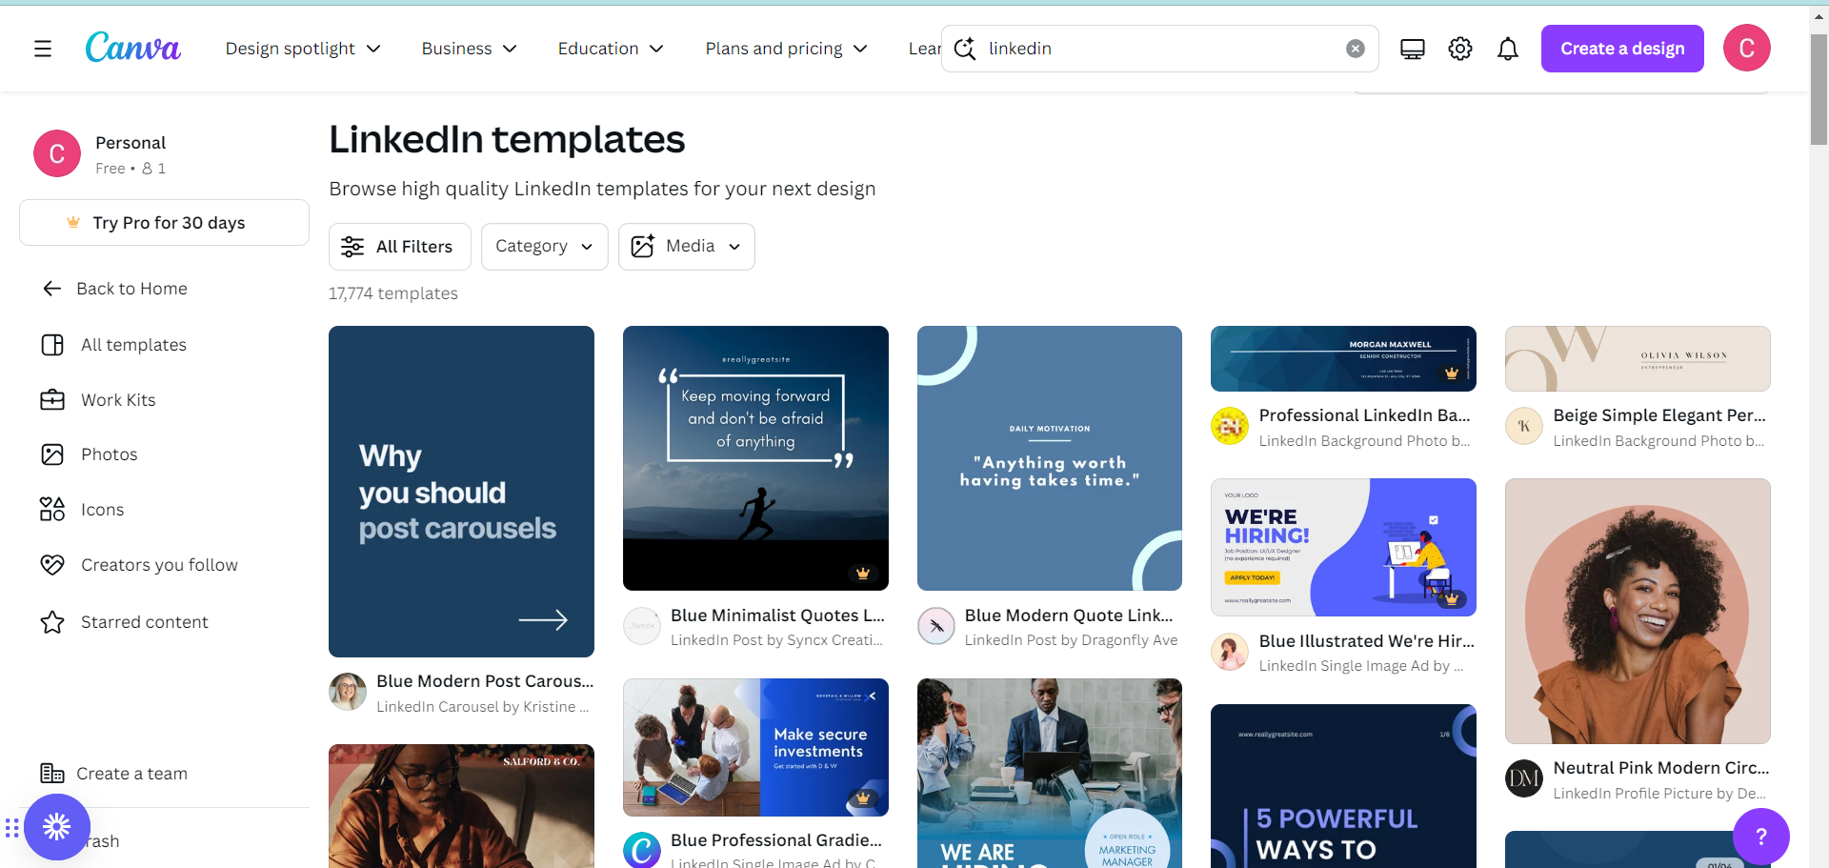Open the help question mark button
1829x868 pixels.
1760,837
